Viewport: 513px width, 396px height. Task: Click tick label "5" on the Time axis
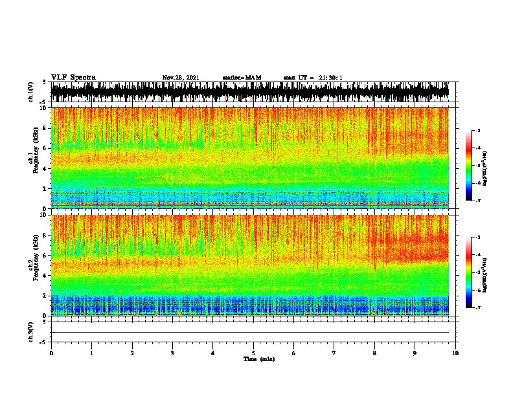coord(253,353)
